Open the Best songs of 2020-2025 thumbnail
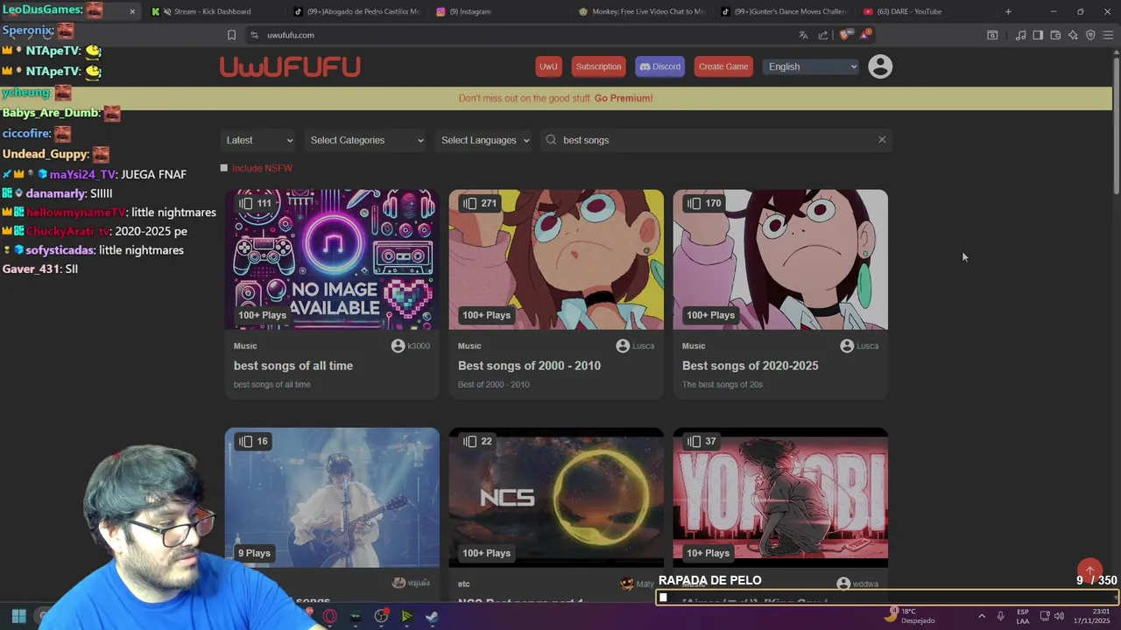 pyautogui.click(x=780, y=260)
